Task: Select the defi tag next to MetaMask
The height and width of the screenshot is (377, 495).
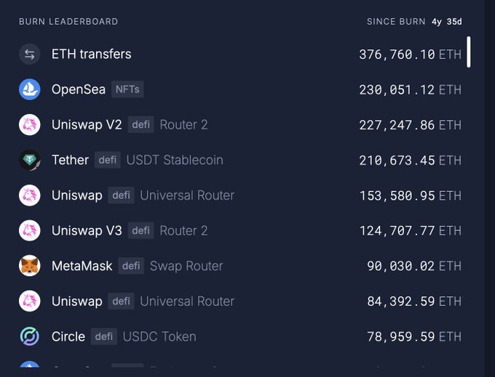Action: tap(131, 266)
